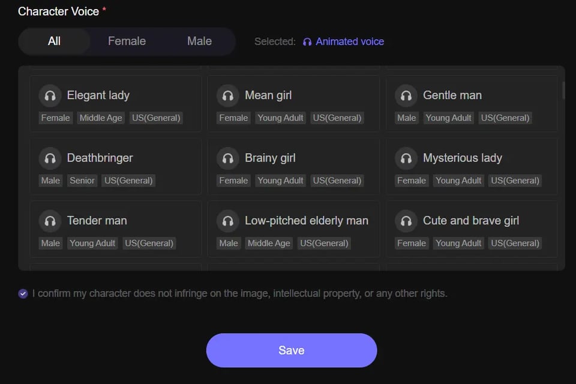Play the Gentle man voice preview
The height and width of the screenshot is (384, 576).
pos(406,95)
